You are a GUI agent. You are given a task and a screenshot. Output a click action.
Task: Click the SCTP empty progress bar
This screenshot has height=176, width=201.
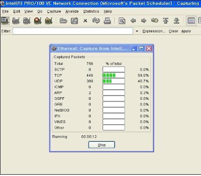click(x=114, y=70)
